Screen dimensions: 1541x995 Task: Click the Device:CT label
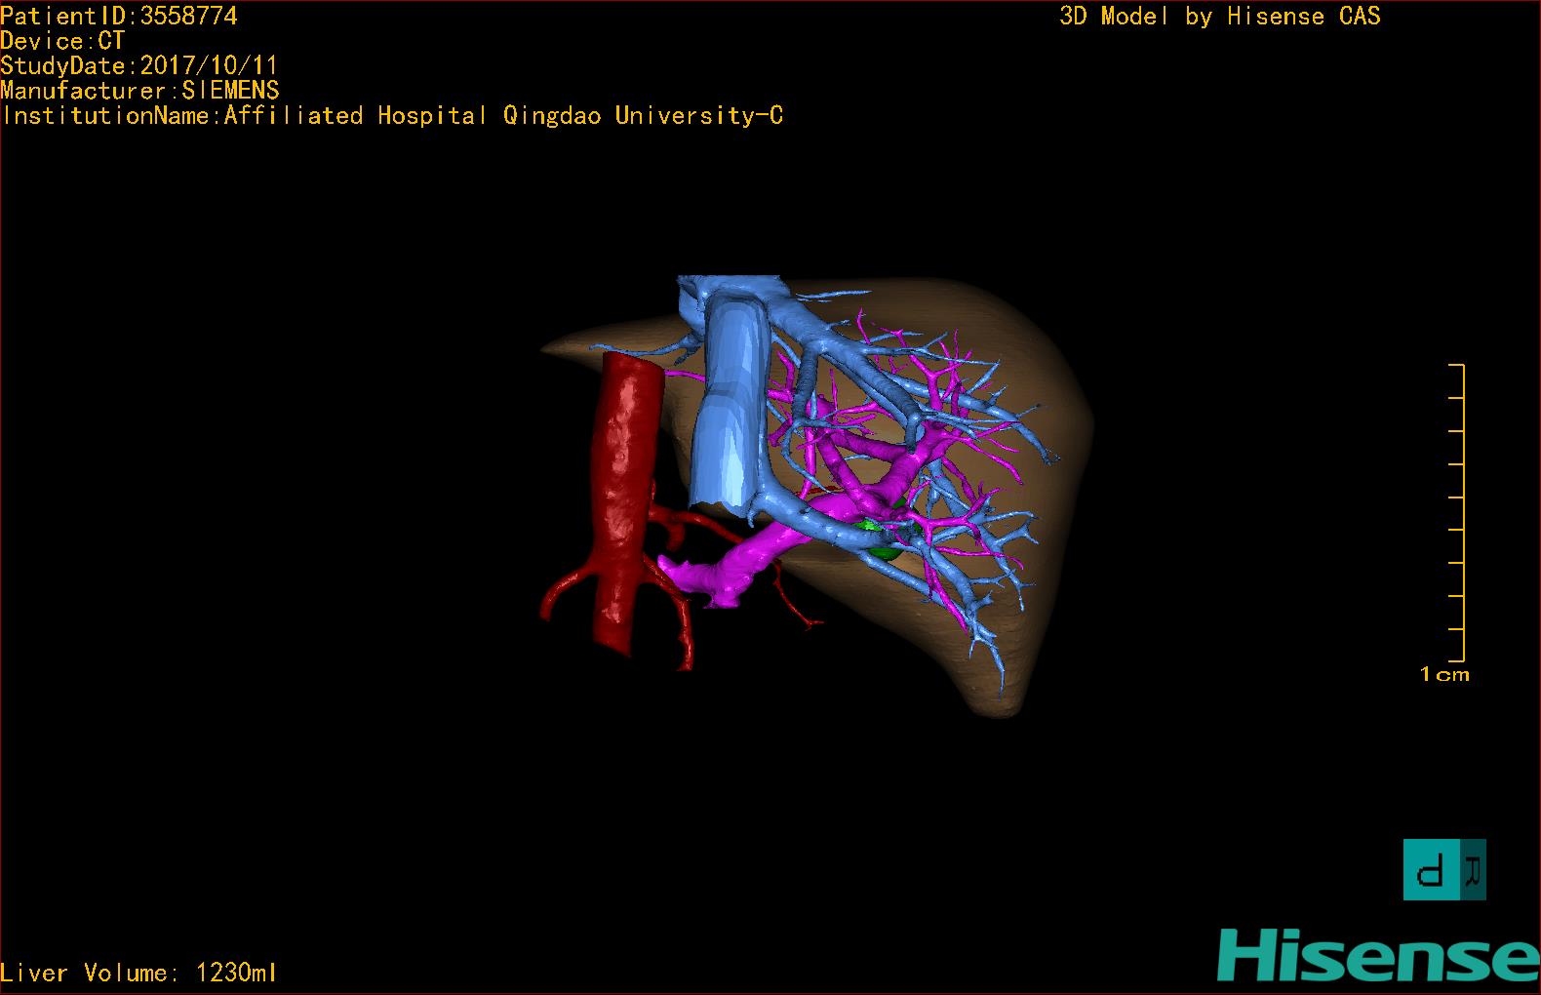[62, 41]
